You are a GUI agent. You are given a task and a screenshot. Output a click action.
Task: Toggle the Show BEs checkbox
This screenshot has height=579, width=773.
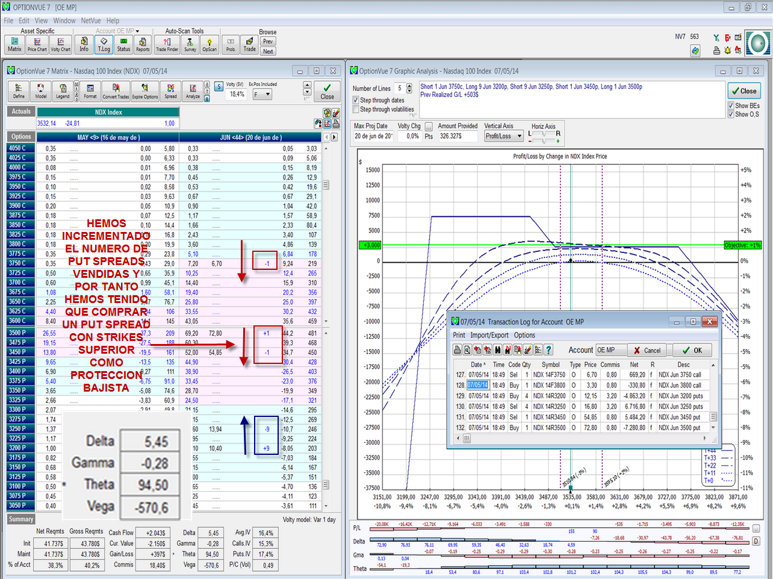[731, 105]
